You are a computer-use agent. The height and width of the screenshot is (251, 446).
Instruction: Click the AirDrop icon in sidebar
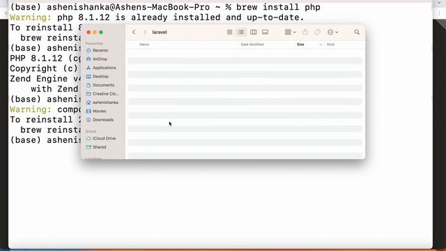pos(89,59)
